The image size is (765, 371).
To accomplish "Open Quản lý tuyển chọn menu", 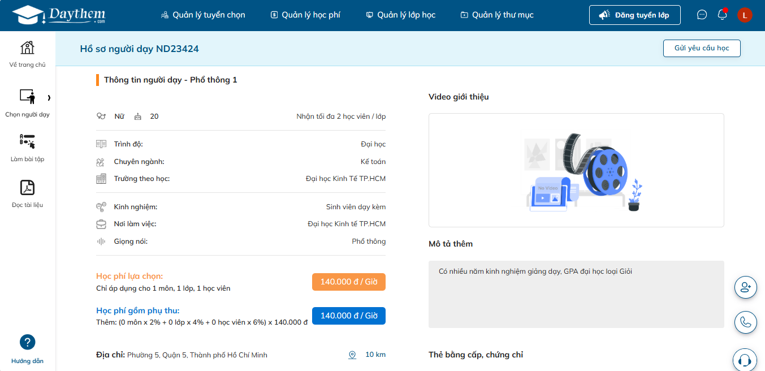I will 203,15.
